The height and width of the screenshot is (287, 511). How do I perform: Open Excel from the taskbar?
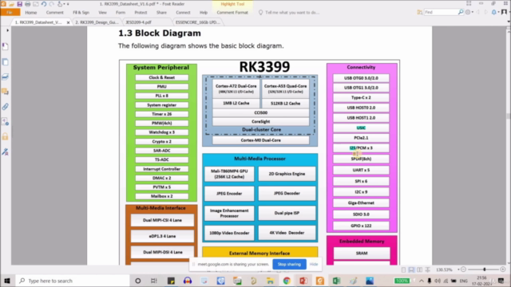coord(336,281)
